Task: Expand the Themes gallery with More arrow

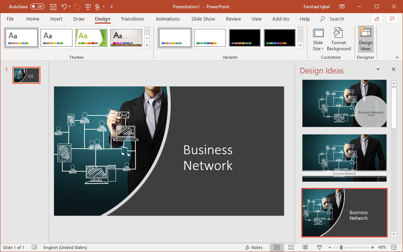Action: [147, 45]
